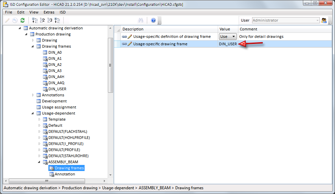Select DIN_USER in the tree
Image resolution: width=335 pixels, height=194 pixels.
pos(57,89)
